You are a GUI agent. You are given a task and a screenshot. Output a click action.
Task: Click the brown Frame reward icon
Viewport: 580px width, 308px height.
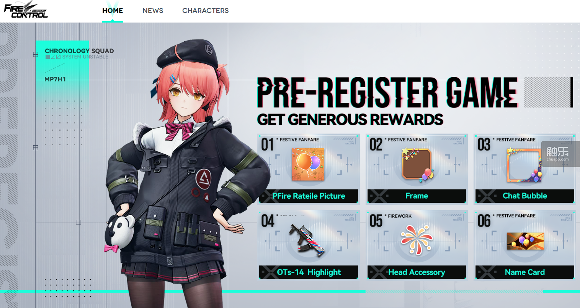[417, 165]
